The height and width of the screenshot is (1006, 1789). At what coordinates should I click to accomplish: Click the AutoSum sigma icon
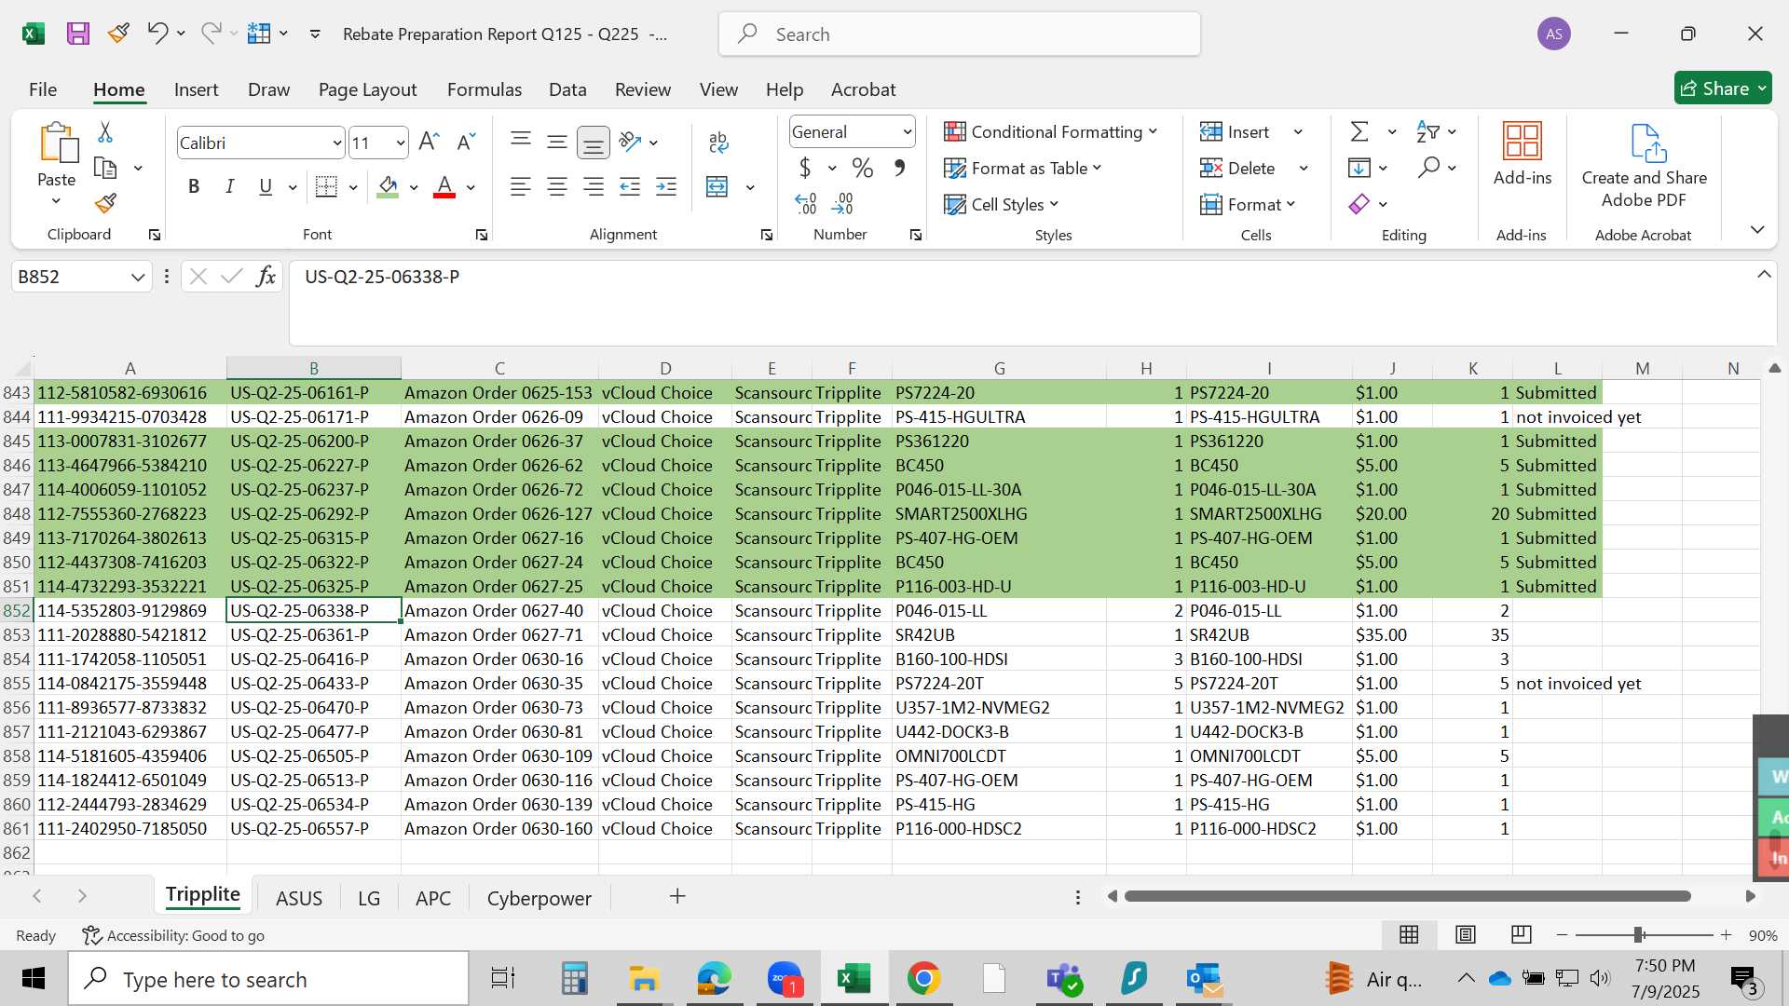coord(1360,132)
